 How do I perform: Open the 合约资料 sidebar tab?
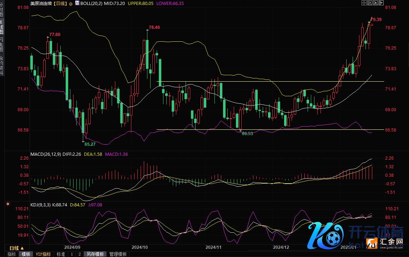point(2,65)
